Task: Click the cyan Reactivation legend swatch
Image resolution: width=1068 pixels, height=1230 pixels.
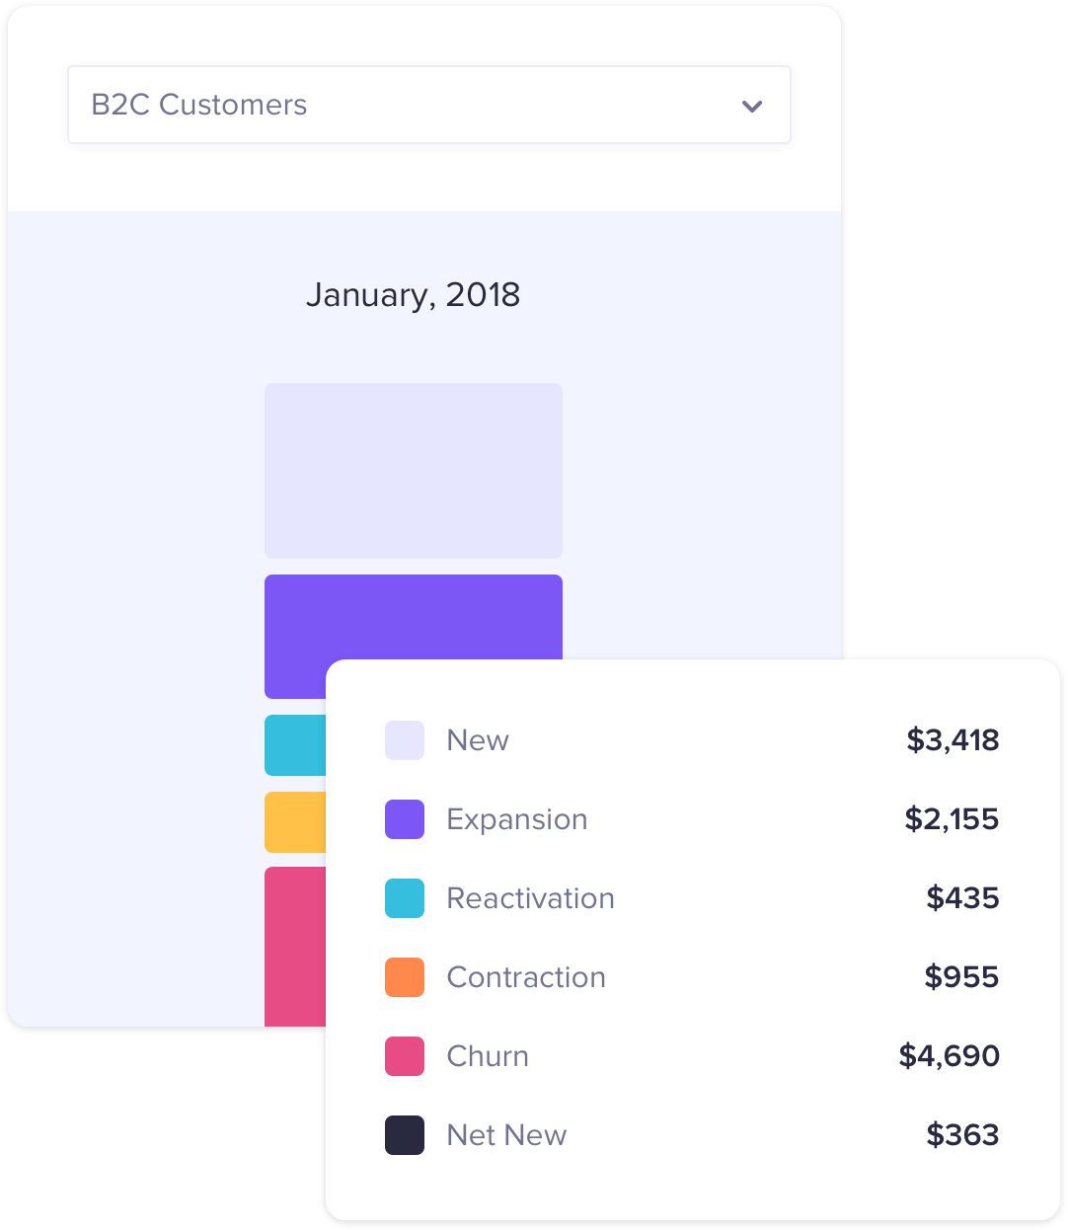Action: [405, 898]
